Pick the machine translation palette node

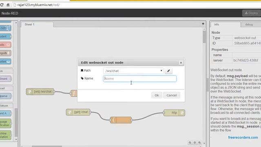coord(5,135)
